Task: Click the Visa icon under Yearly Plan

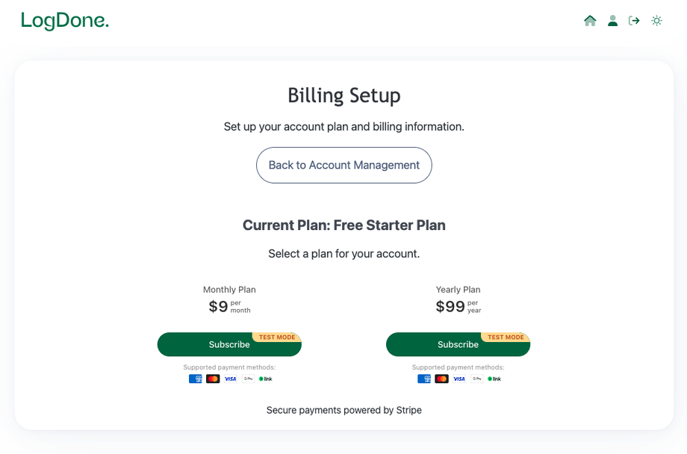Action: point(459,379)
